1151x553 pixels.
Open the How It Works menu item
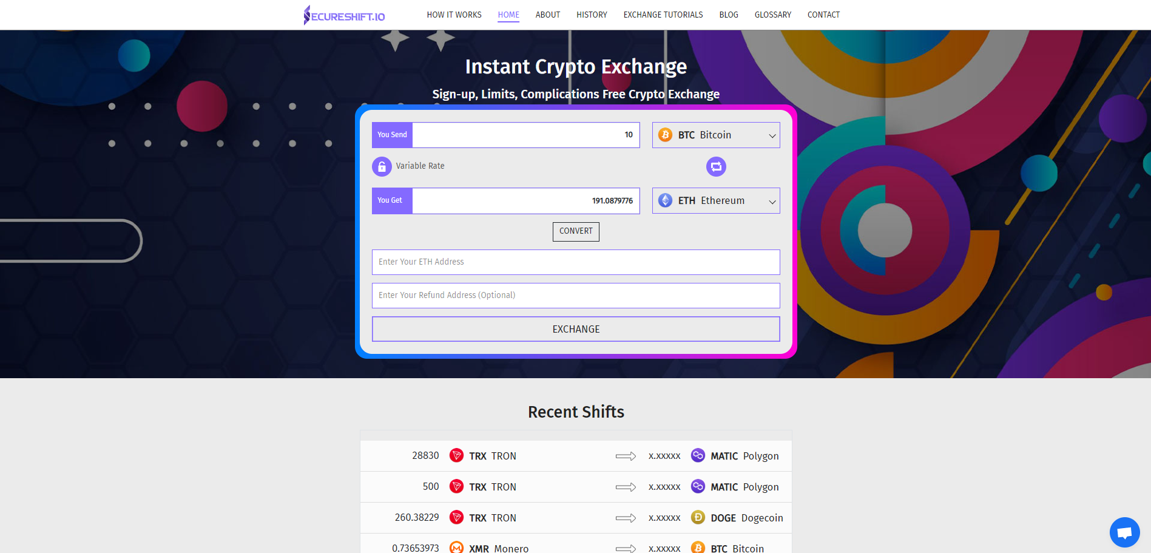(x=454, y=15)
